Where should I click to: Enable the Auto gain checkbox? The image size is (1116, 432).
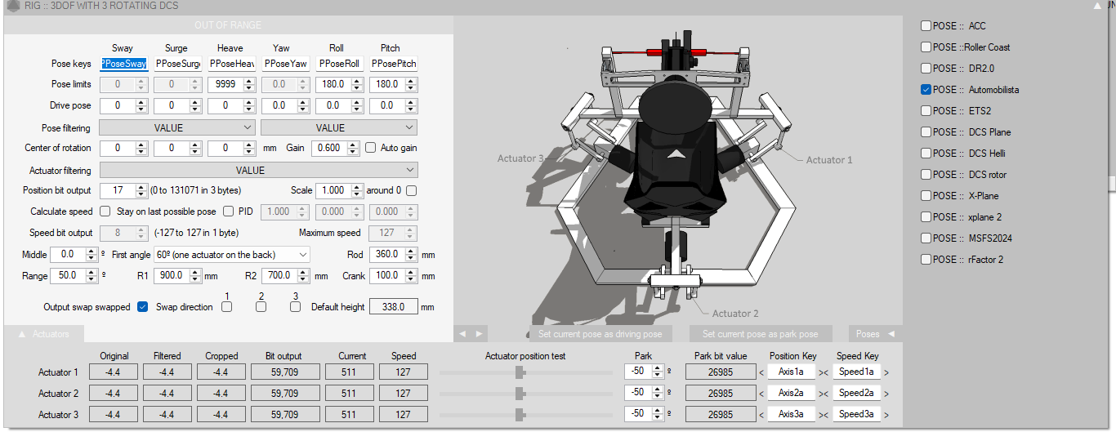point(371,148)
